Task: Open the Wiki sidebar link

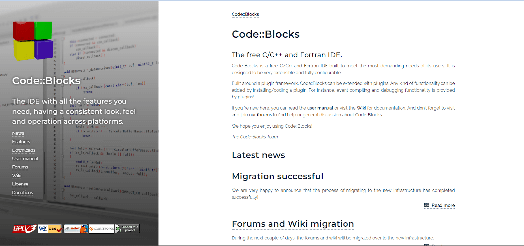Action: pos(17,176)
